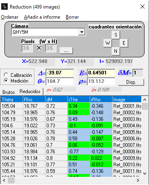Click the table scroll down arrow
149x185 pixels.
(x=145, y=174)
